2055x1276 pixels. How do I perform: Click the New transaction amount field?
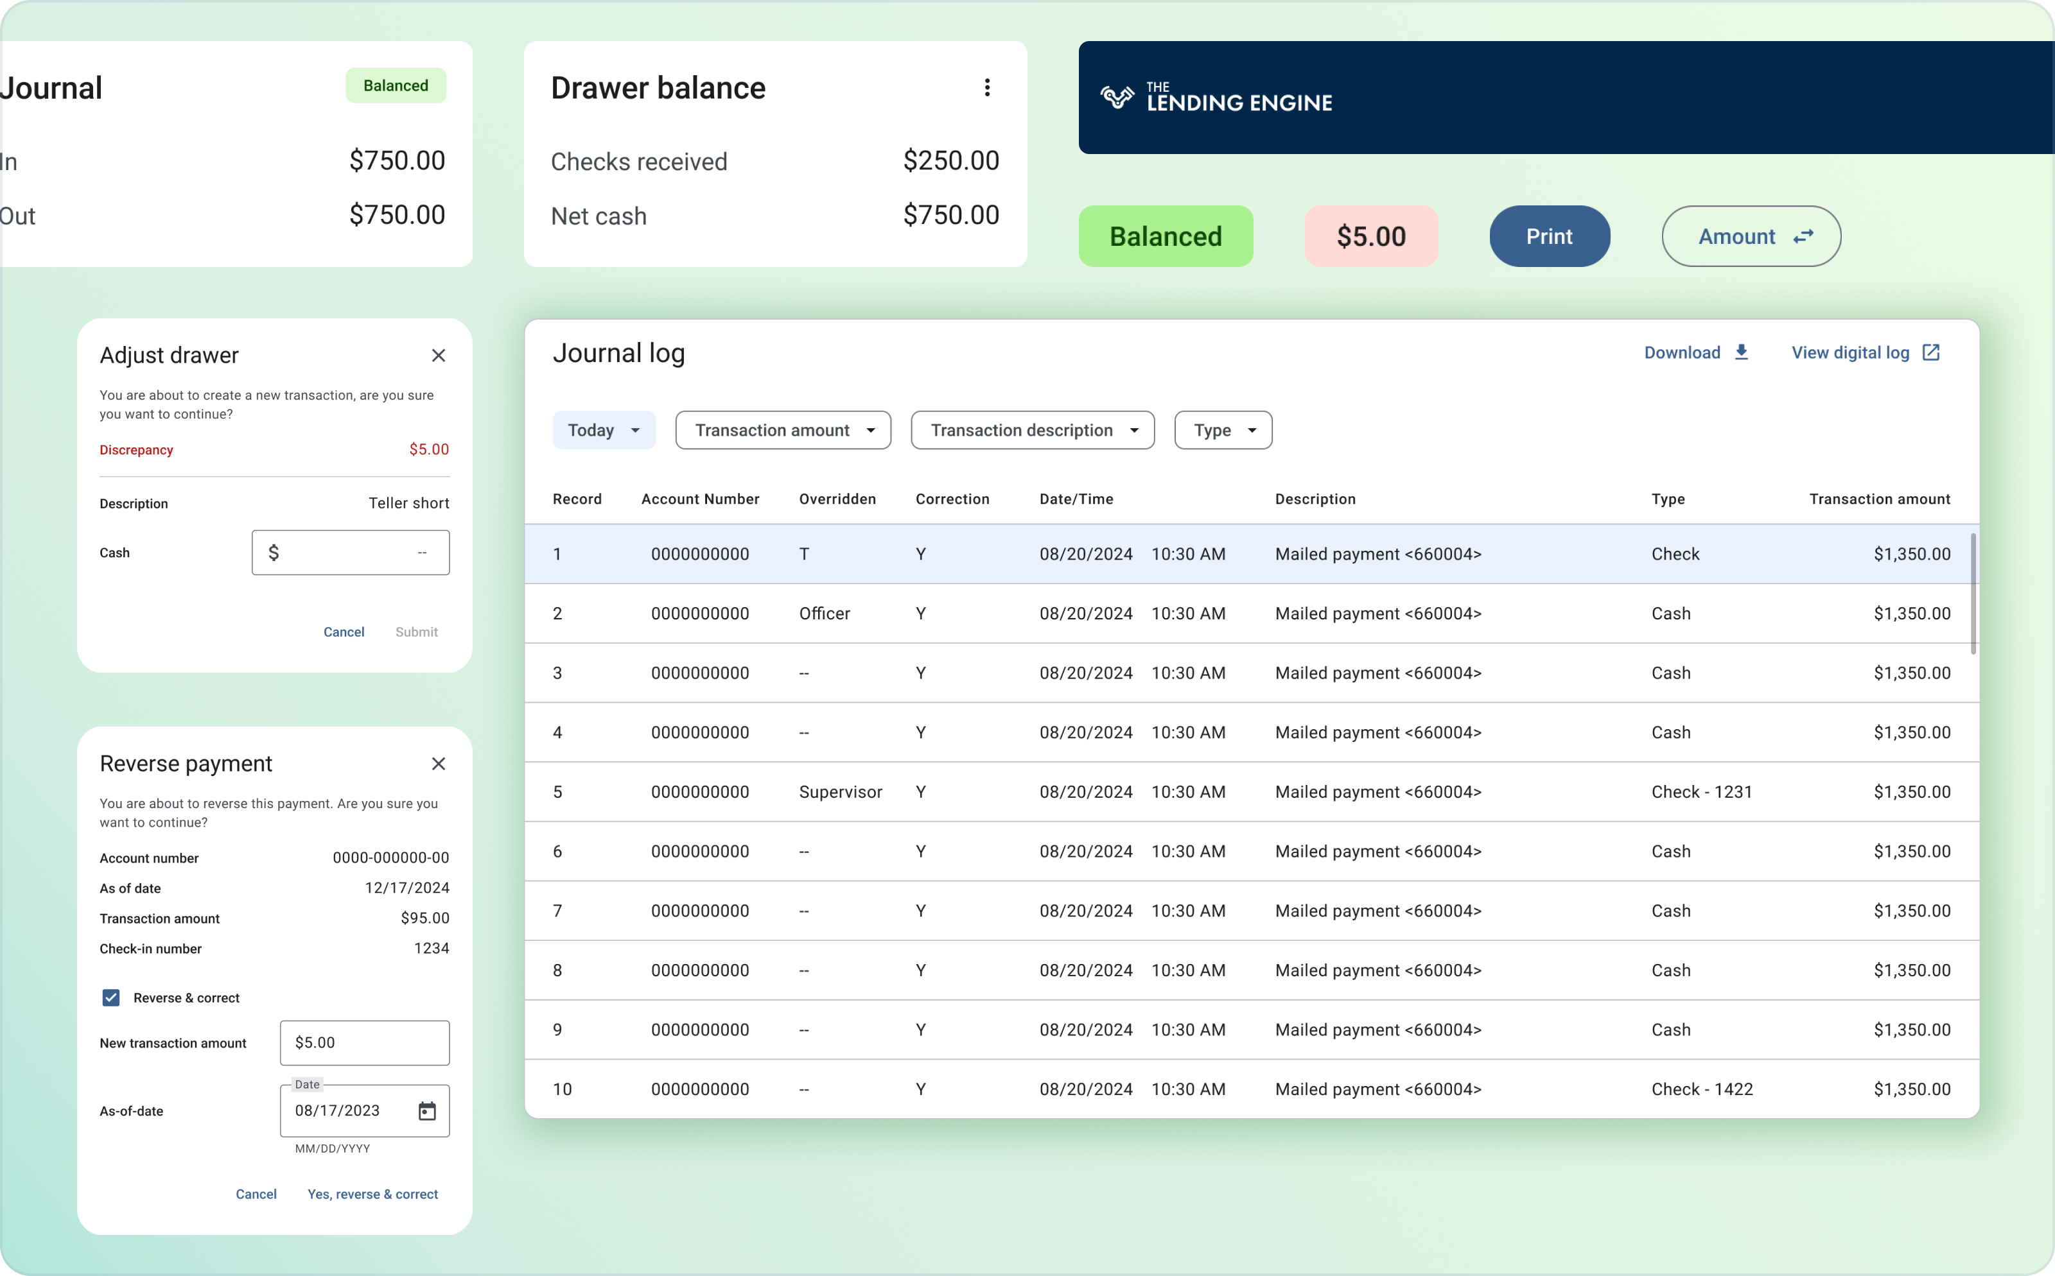364,1042
